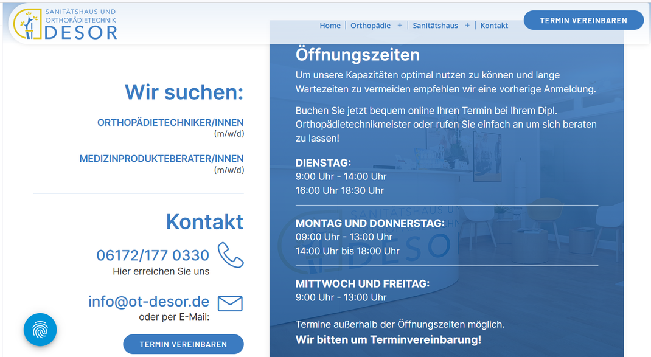This screenshot has width=651, height=357.
Task: Click the text '16:00 Uhr 18:30 Uhr'
Action: click(339, 190)
